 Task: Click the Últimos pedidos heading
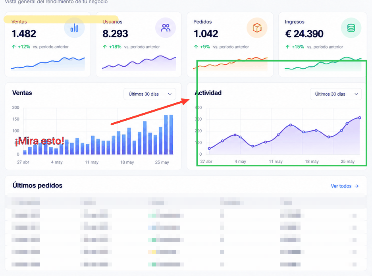pos(37,185)
